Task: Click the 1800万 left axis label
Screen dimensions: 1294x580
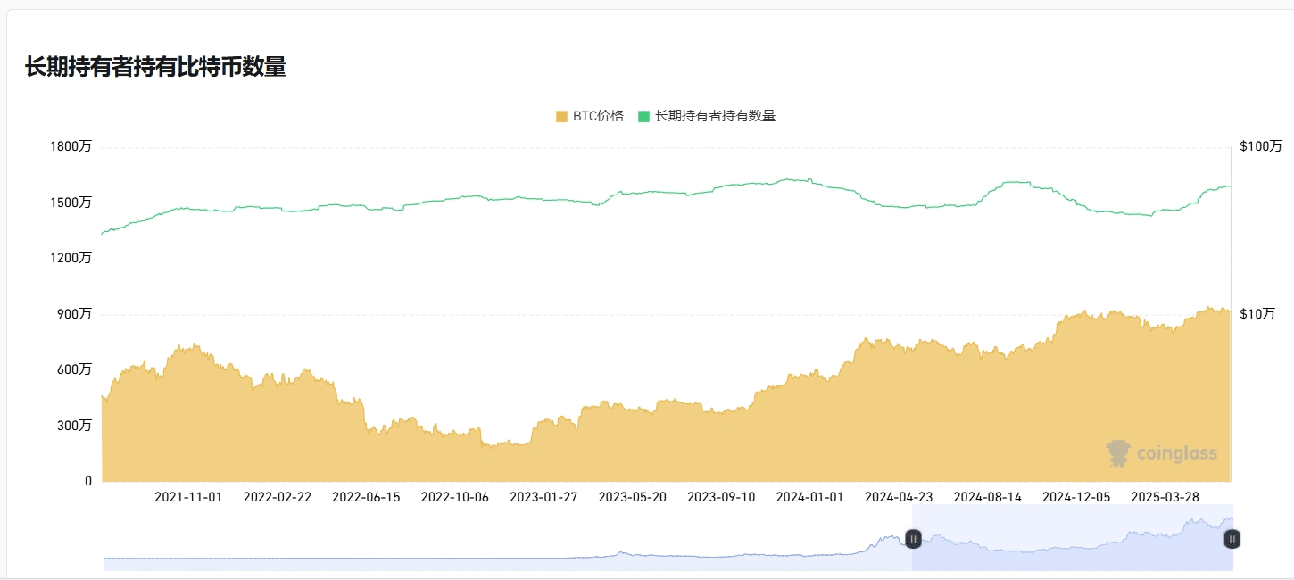Action: pyautogui.click(x=71, y=146)
